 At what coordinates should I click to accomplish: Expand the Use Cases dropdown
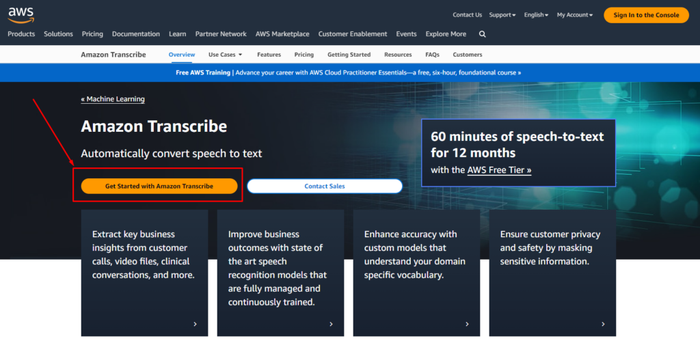click(225, 55)
